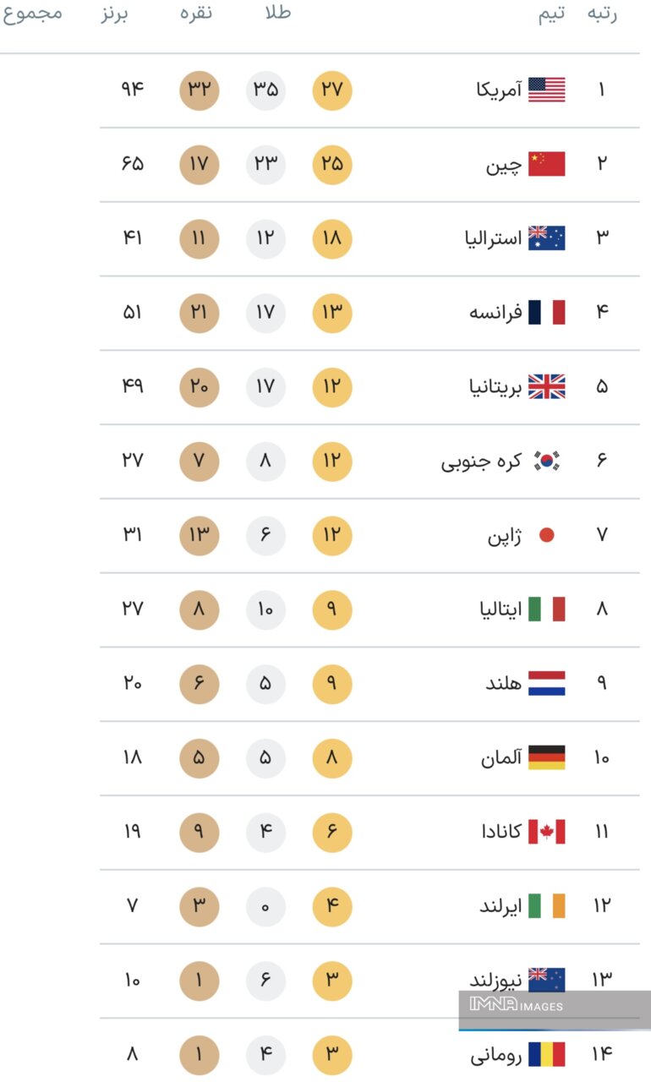
Task: Click the China flag icon
Action: coord(546,164)
